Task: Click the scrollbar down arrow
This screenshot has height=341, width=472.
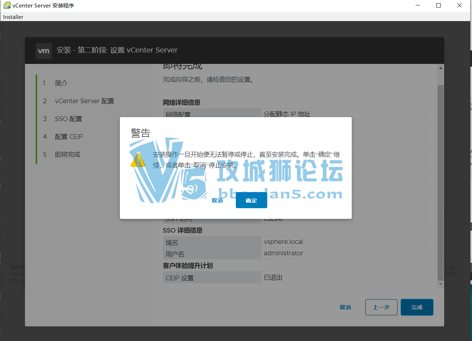Action: 440,283
